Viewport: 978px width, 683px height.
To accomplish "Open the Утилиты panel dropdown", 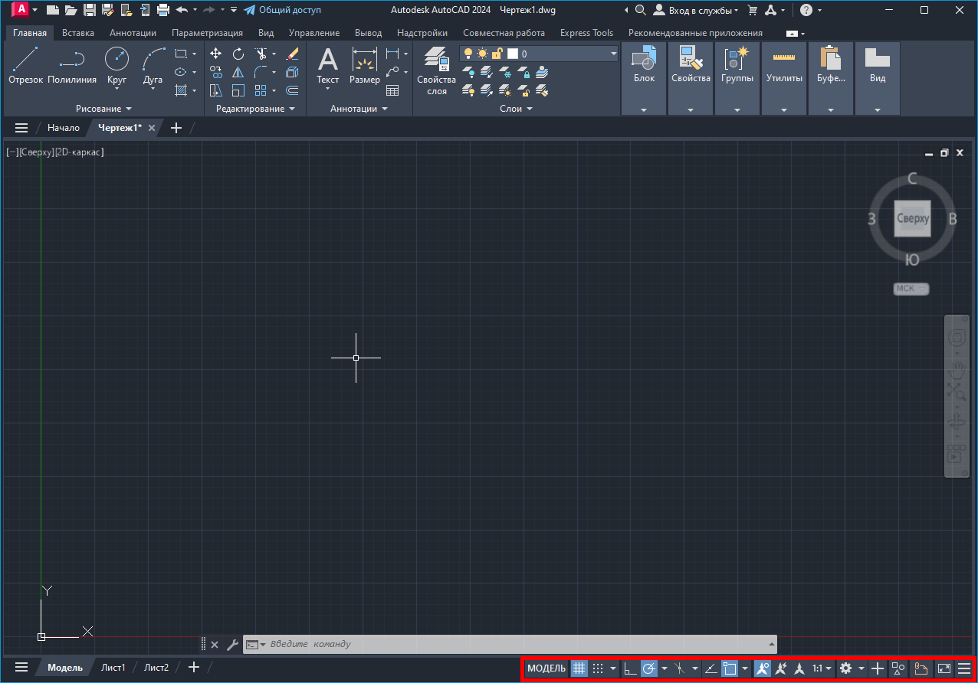I will point(784,109).
